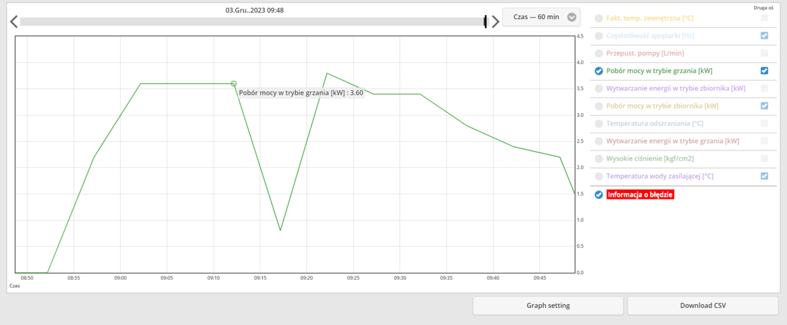This screenshot has width=787, height=325.
Task: Open the Czas — 60 min dropdown
Action: coord(542,17)
